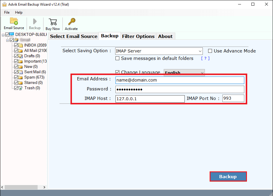Check Save messages in default folders

click(x=118, y=58)
